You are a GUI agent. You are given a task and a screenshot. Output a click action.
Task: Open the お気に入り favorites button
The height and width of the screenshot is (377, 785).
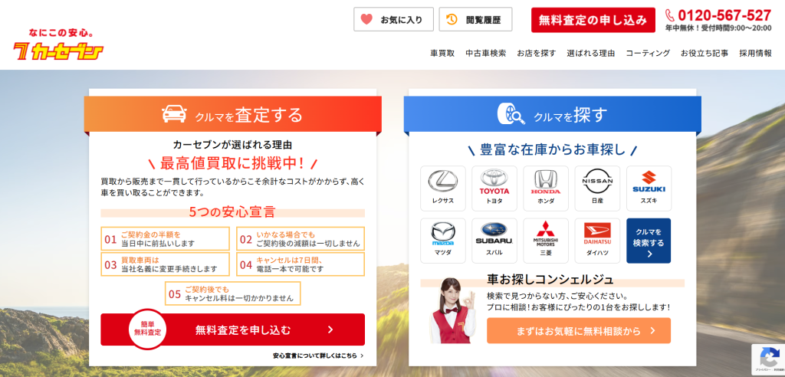[x=393, y=20]
